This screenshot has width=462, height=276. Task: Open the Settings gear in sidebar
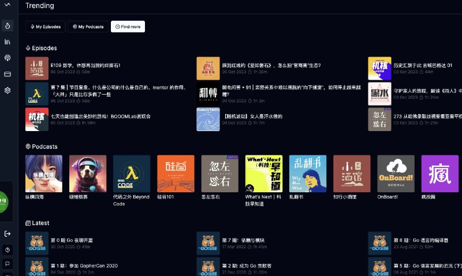pos(8,90)
